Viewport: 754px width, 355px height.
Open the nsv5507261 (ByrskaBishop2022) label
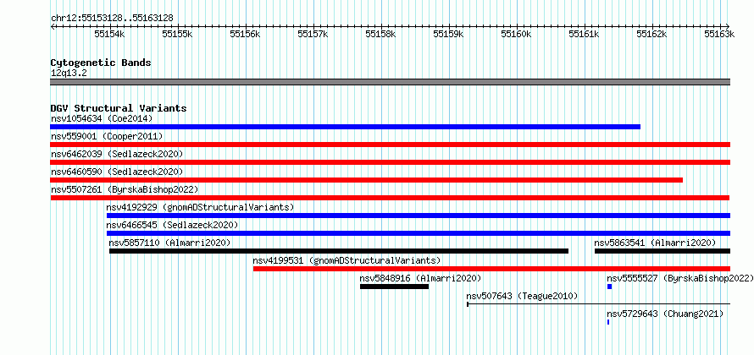coord(125,189)
